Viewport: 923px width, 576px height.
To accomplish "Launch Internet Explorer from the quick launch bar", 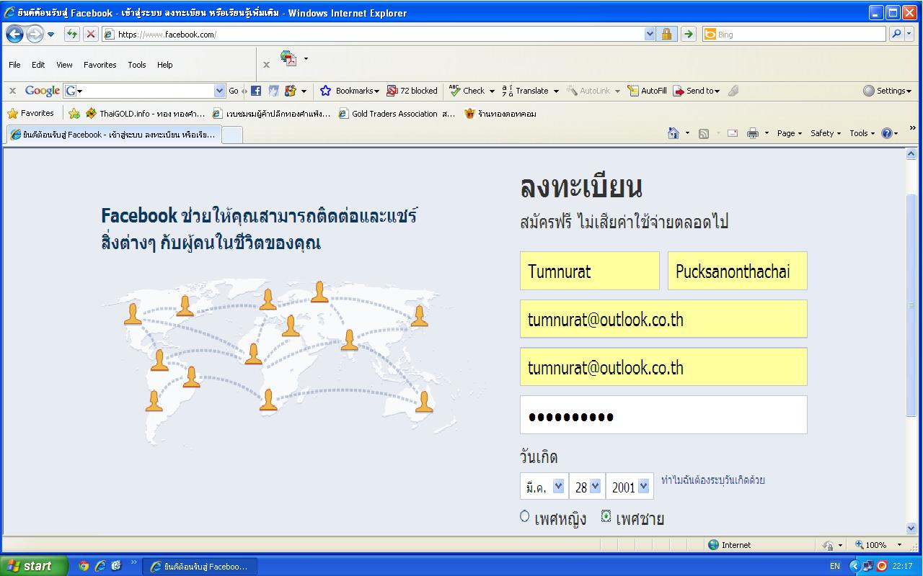I will pos(100,566).
